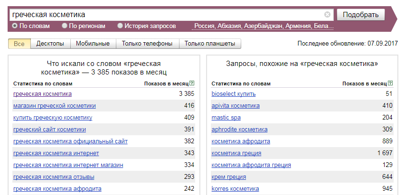Open the "греческая косметика интернет" link
This screenshot has width=415, height=195.
tap(56, 153)
